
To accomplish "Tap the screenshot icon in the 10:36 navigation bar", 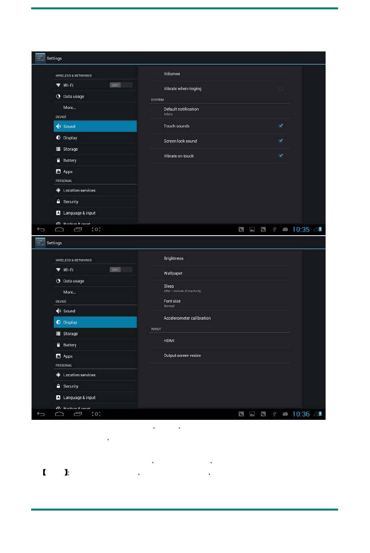I will coord(96,414).
